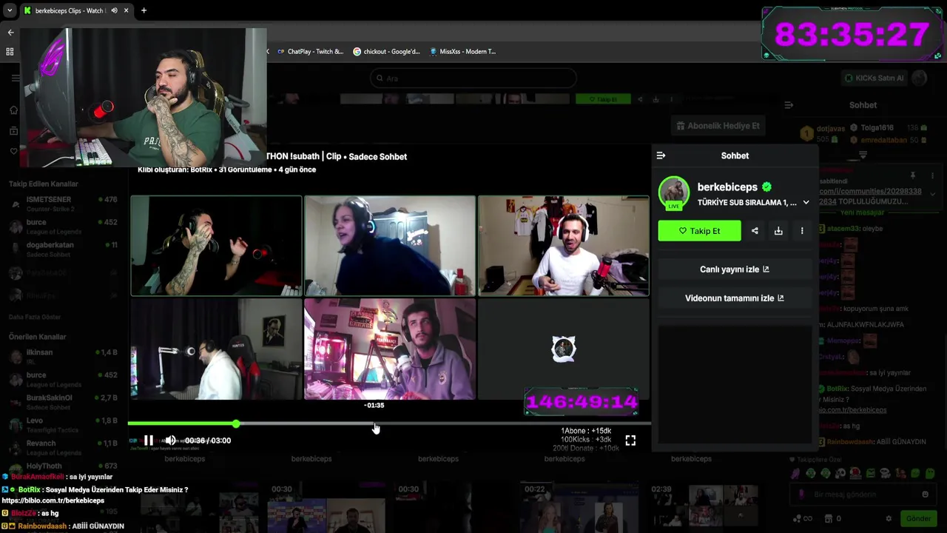The image size is (947, 533).
Task: Open Canlı yayını izle link
Action: tap(735, 269)
